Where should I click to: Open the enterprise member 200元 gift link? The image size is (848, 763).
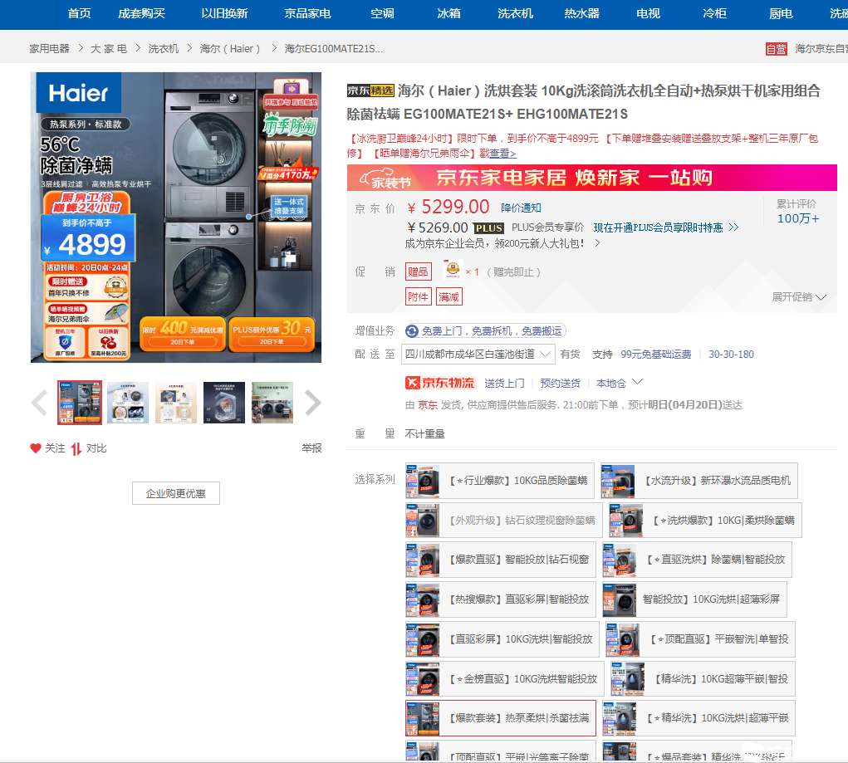click(x=502, y=244)
